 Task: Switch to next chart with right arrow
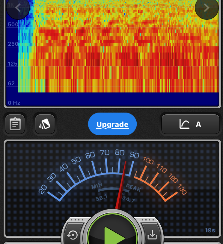207,8
